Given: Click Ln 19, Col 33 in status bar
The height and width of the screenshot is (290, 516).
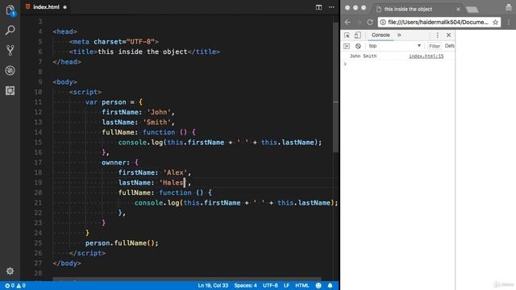Looking at the screenshot, I should [x=213, y=286].
